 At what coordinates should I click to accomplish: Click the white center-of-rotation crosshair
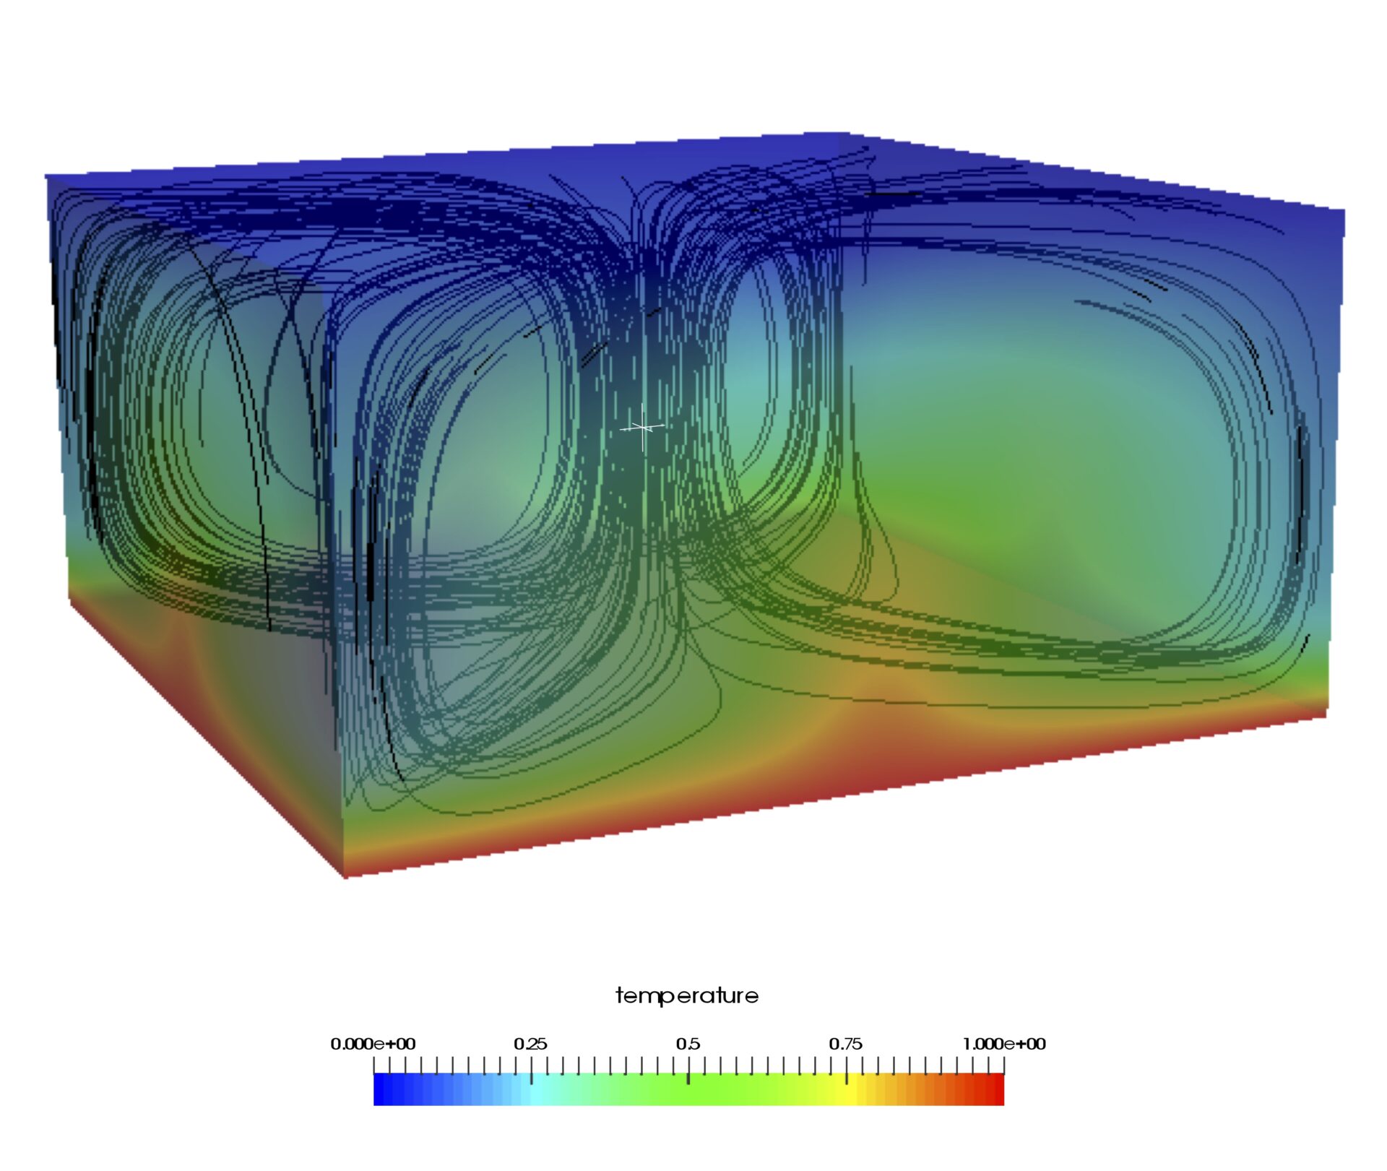pos(642,428)
